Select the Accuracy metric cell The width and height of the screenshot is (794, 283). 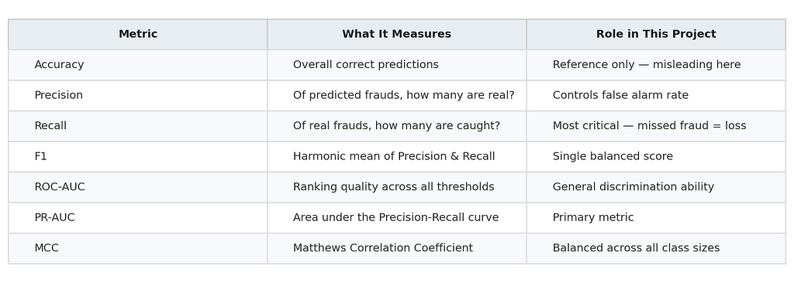tap(138, 65)
